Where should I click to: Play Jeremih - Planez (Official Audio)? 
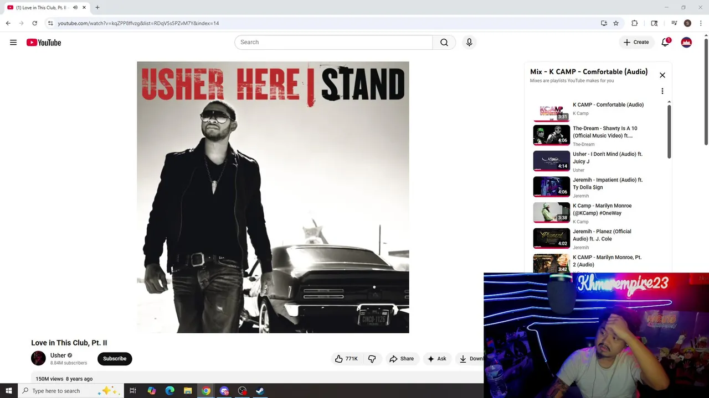[x=599, y=239]
